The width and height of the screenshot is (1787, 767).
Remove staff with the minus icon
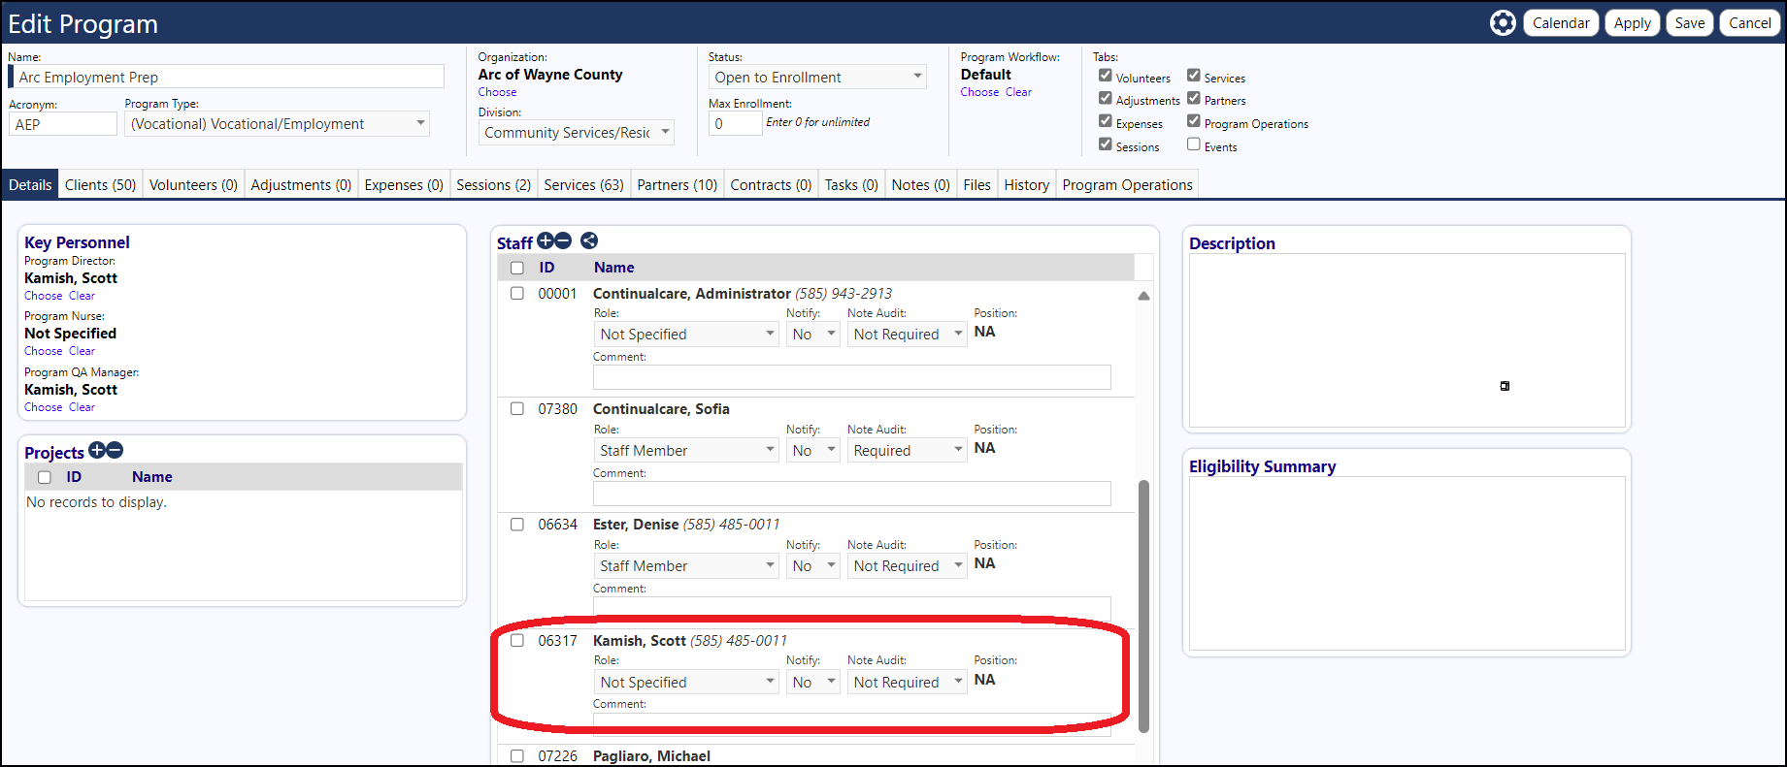click(x=563, y=240)
